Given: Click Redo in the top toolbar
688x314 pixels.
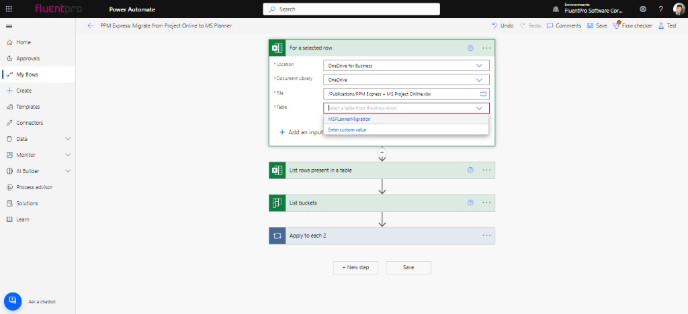Looking at the screenshot, I should coord(530,26).
